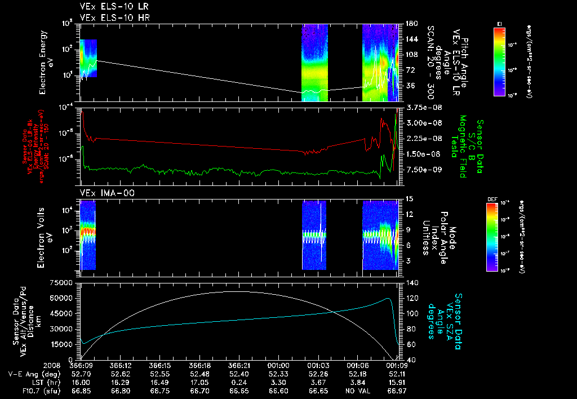Click the SZA tick label '100'
The image size is (577, 399).
point(412,314)
